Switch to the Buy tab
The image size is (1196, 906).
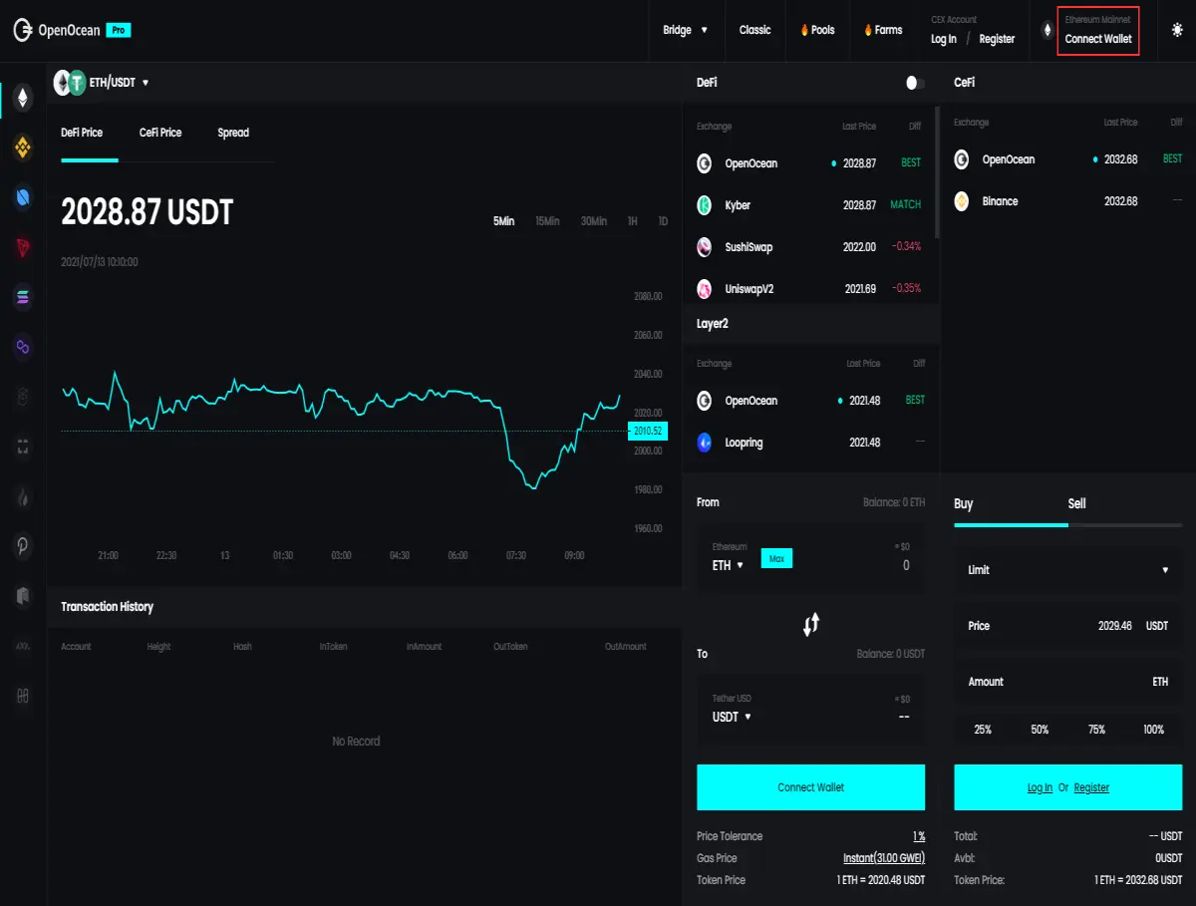pos(963,503)
